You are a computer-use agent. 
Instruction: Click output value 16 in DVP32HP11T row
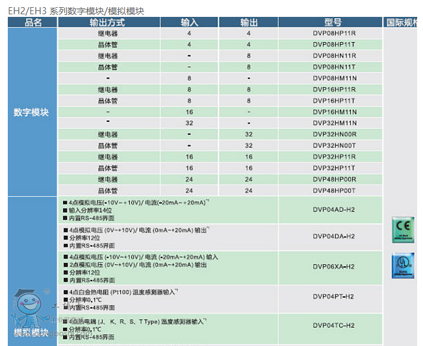click(248, 168)
